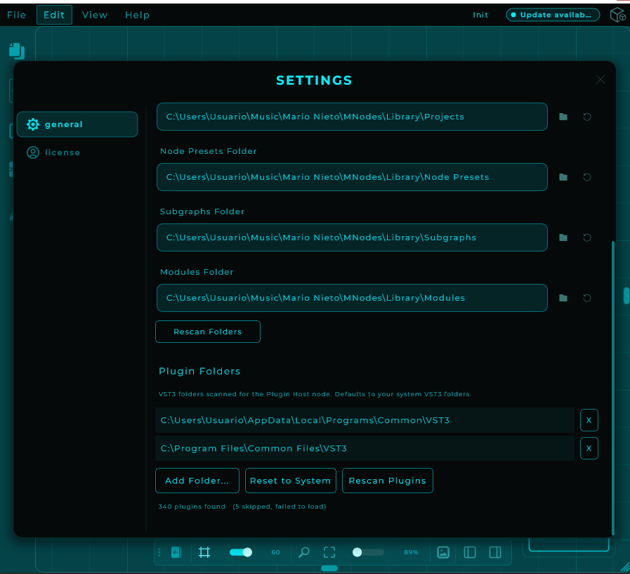Close the Settings dialog
This screenshot has width=630, height=574.
[601, 79]
